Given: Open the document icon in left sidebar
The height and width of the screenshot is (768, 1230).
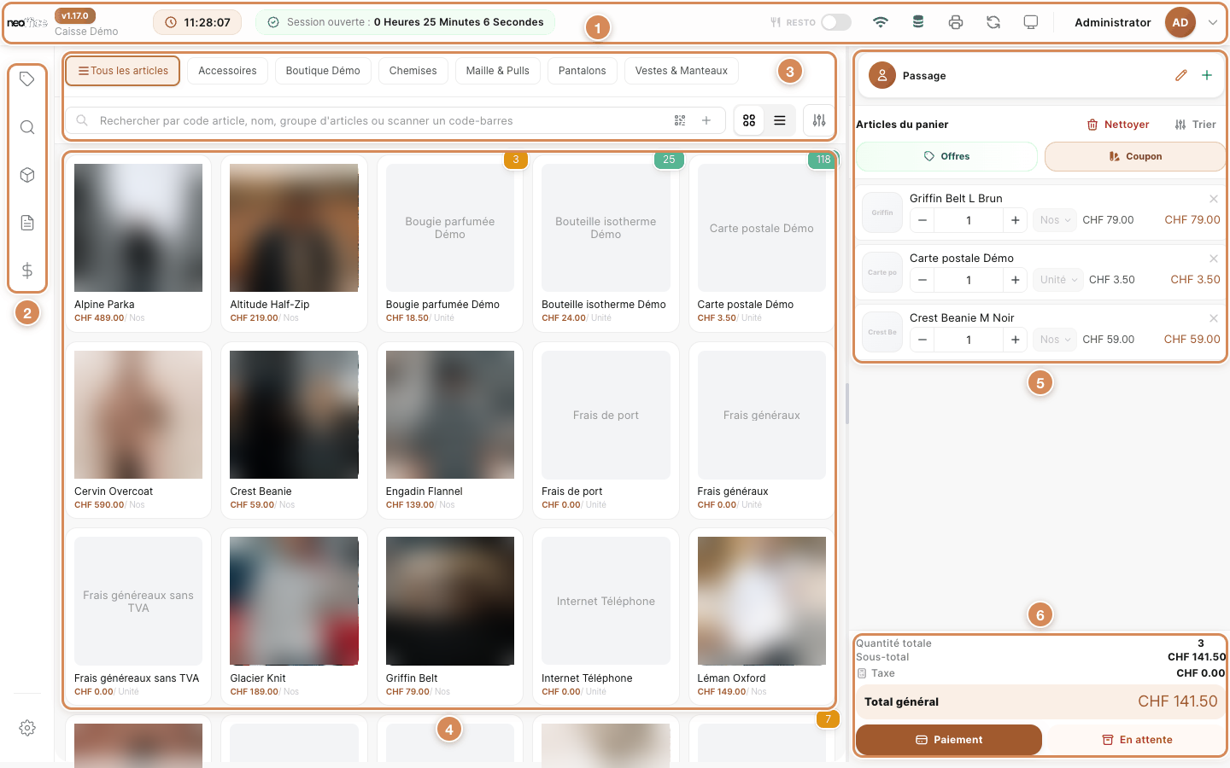Looking at the screenshot, I should 27,223.
